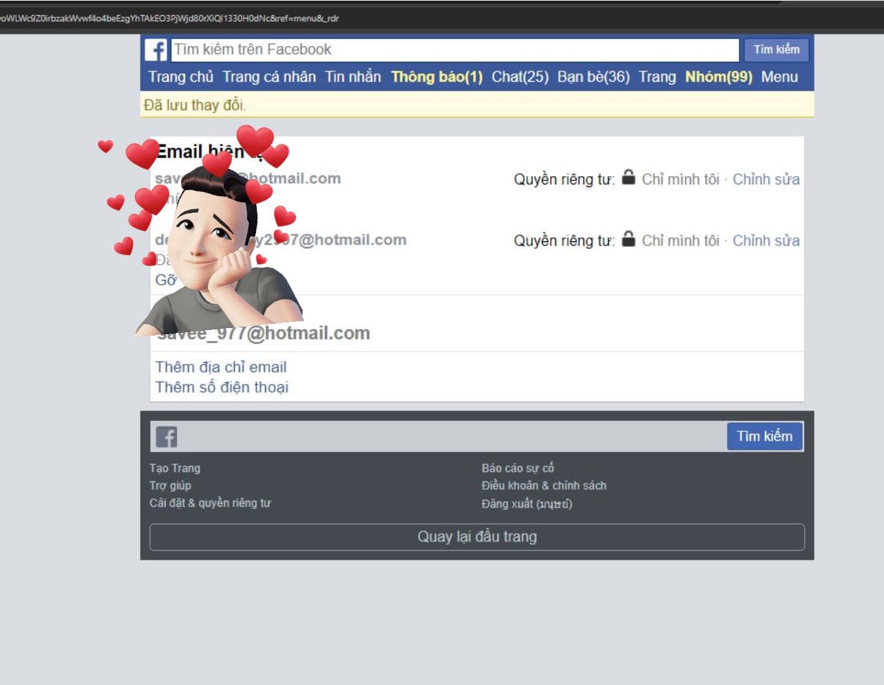Click the gray Facebook logo in the footer

coord(166,437)
